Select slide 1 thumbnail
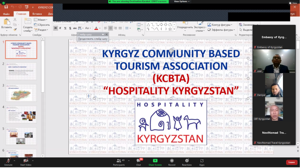 [x=21, y=50]
